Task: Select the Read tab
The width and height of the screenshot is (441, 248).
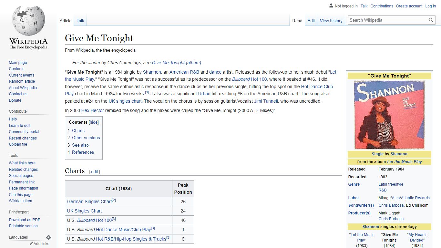Action: pyautogui.click(x=297, y=21)
